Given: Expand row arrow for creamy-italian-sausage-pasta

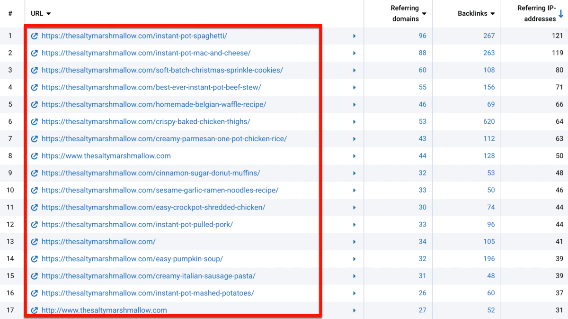Looking at the screenshot, I should [x=354, y=276].
